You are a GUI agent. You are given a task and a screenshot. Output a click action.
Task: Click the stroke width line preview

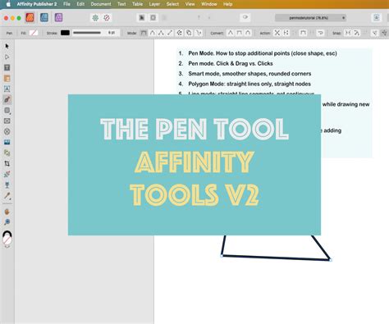point(87,33)
